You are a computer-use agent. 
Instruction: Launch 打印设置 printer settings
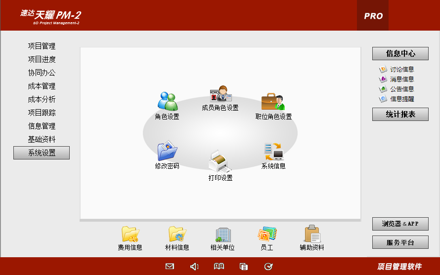coord(220,161)
